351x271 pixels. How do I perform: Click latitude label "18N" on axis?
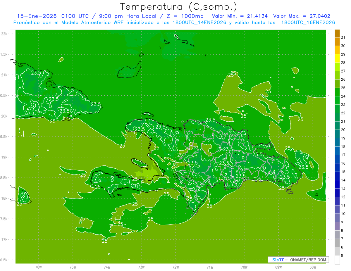(x=4, y=198)
